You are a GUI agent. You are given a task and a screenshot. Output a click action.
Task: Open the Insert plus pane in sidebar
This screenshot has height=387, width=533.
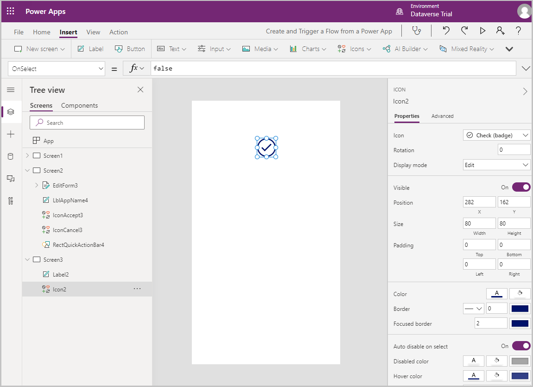[x=11, y=134]
